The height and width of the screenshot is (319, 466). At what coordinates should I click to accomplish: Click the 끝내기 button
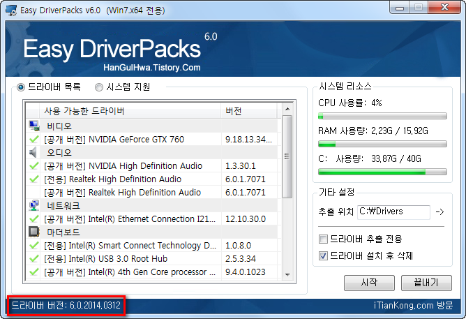[426, 283]
